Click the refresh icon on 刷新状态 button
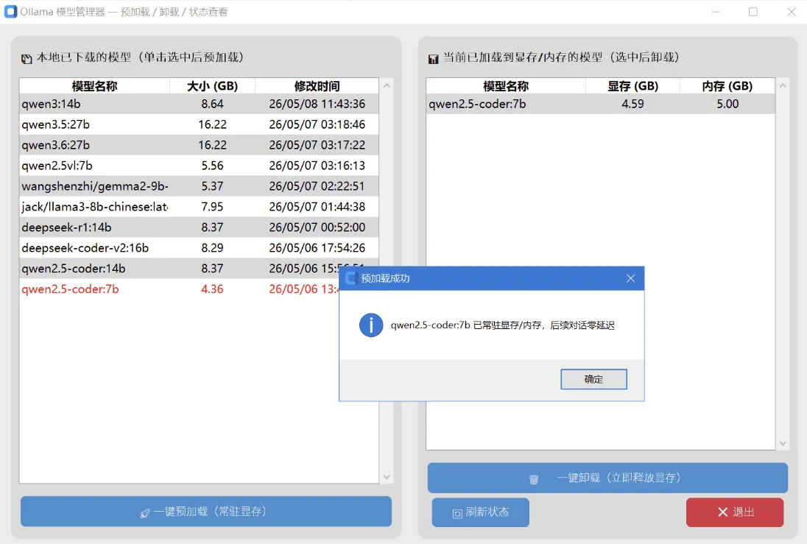This screenshot has width=807, height=544. tap(457, 514)
